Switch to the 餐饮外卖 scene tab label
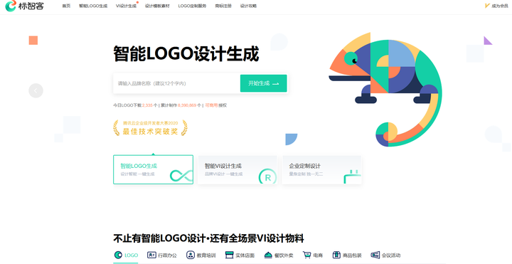512x264 pixels. pyautogui.click(x=284, y=255)
